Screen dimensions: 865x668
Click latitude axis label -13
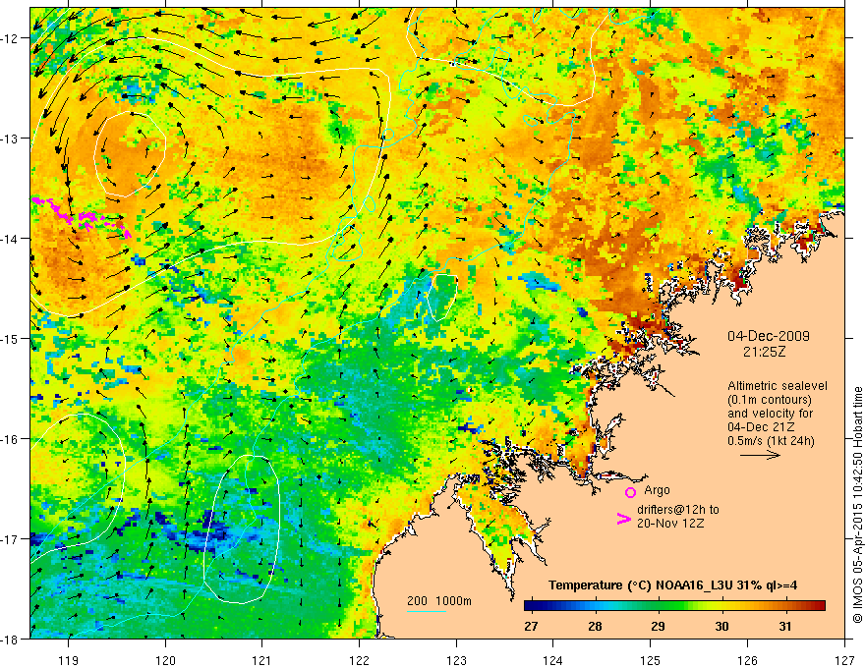[x=10, y=139]
